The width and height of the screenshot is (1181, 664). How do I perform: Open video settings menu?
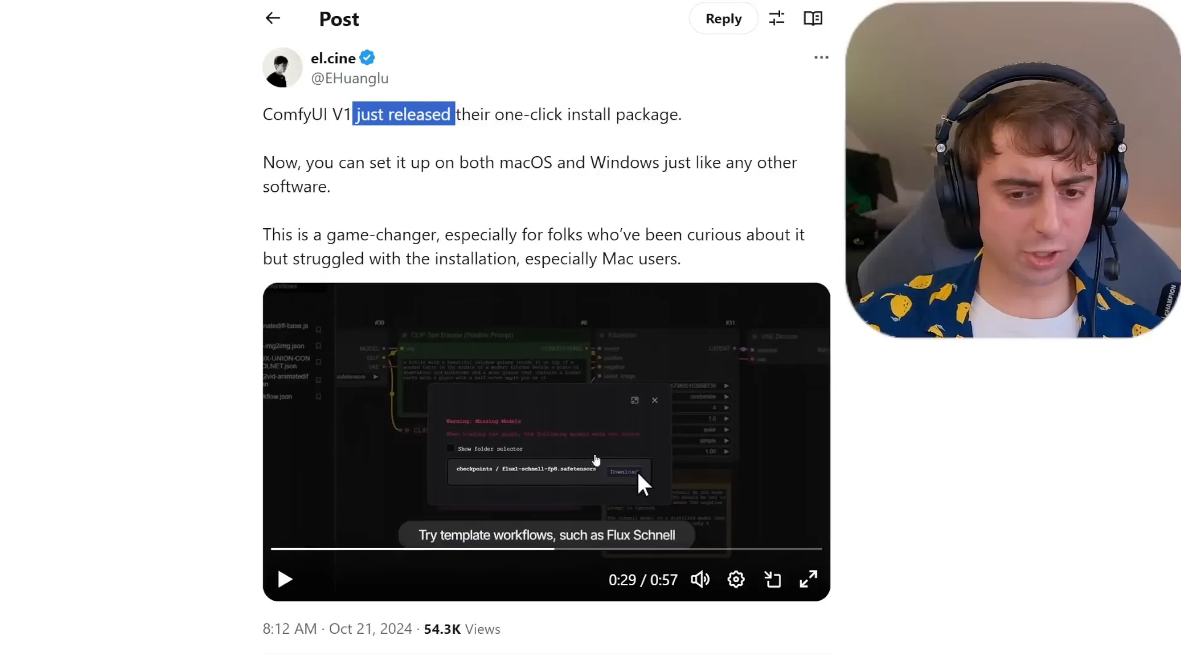[x=736, y=580]
